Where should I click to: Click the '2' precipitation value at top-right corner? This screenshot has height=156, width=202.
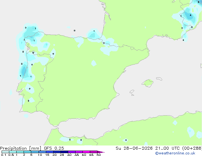click(x=198, y=2)
